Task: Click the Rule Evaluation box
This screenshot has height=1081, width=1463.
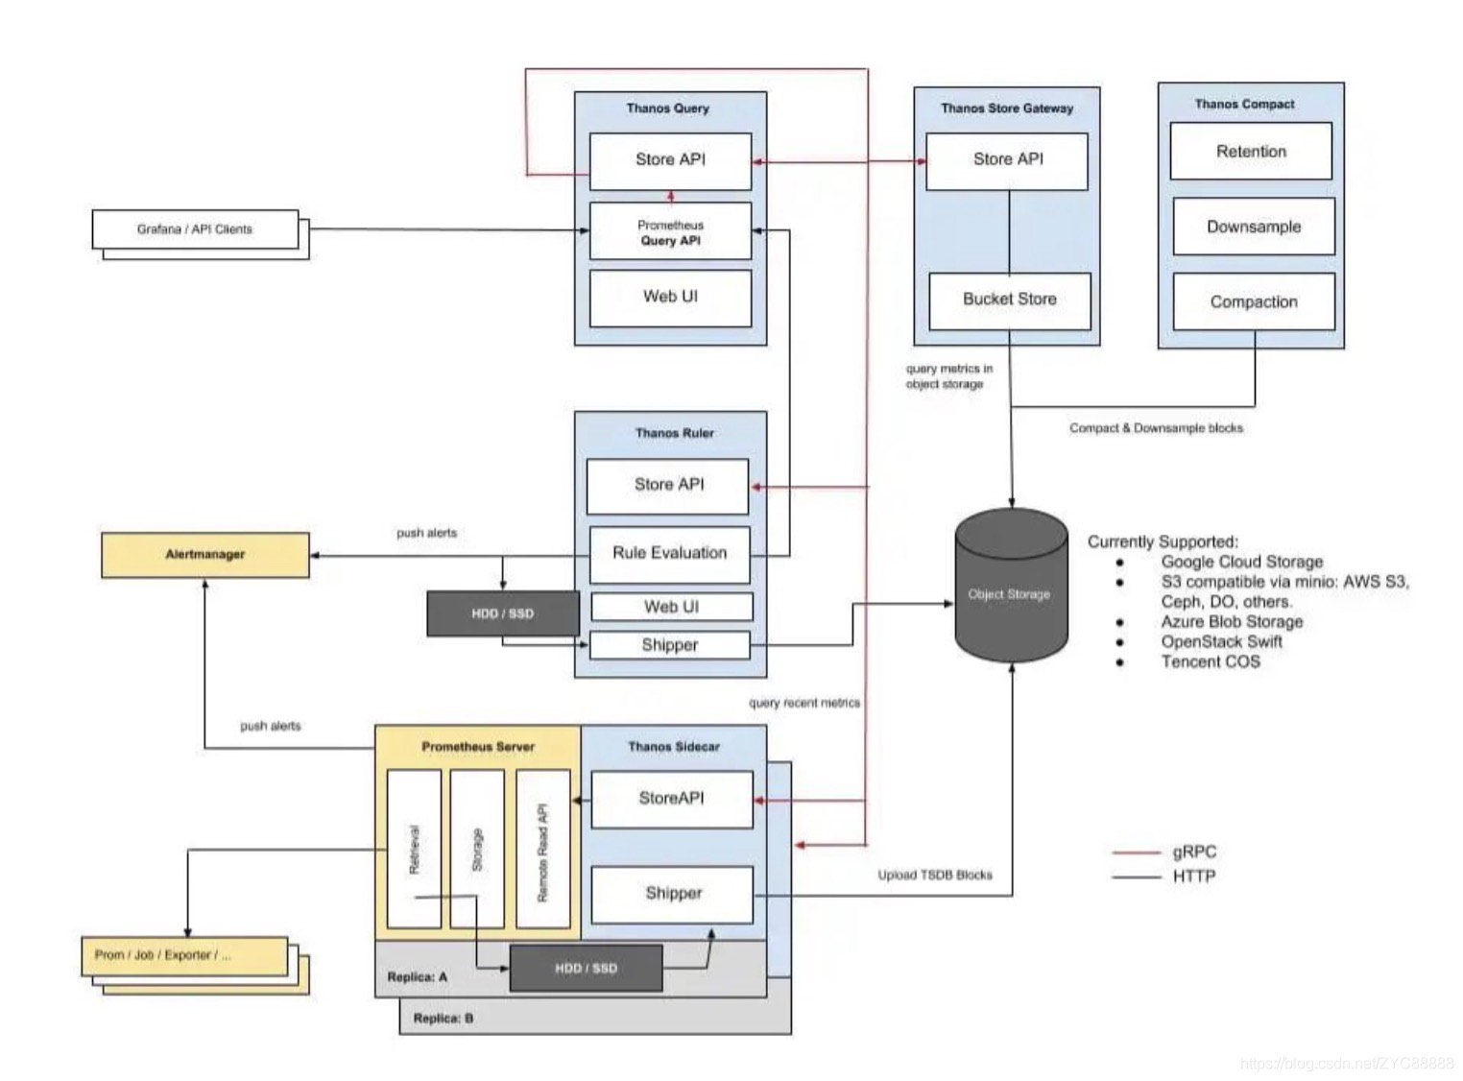Action: click(x=669, y=554)
